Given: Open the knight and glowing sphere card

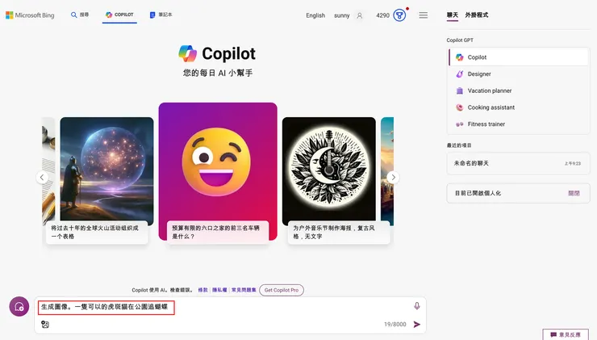Looking at the screenshot, I should [x=107, y=170].
